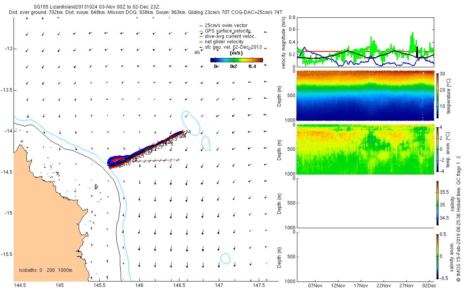Click the '17Nov' date tick
The image size is (464, 290).
tap(361, 285)
